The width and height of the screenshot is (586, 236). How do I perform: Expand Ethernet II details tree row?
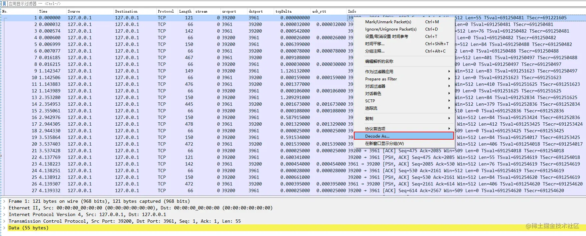[x=4, y=208]
